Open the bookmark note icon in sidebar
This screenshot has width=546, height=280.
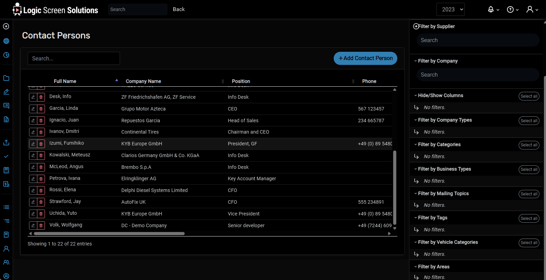[x=6, y=235]
